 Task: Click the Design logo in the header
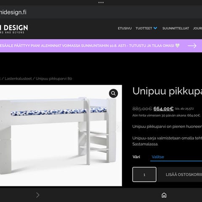click(x=14, y=29)
